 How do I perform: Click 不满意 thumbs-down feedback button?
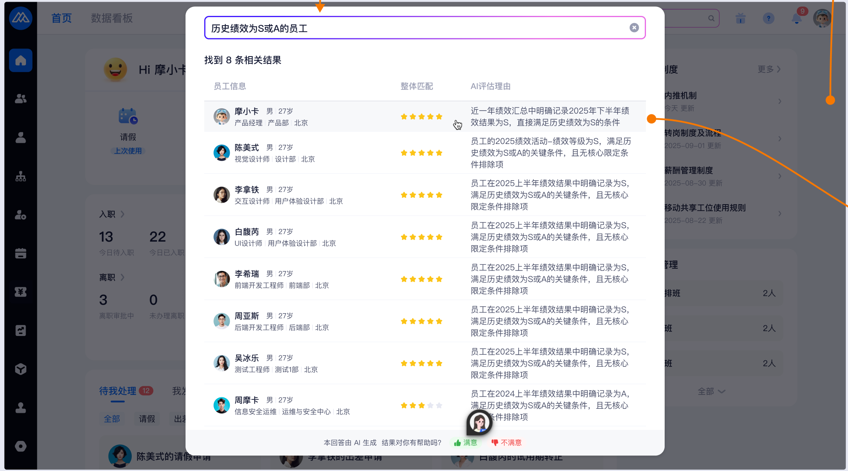pyautogui.click(x=507, y=443)
